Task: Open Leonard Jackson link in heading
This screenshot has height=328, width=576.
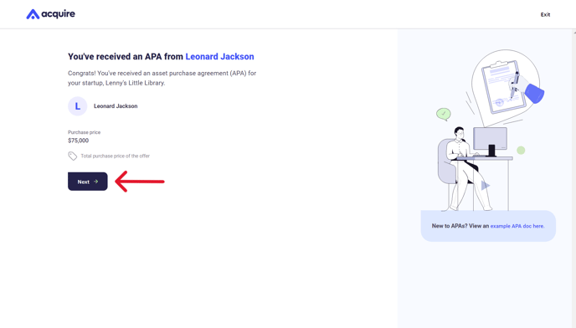Action: coord(219,57)
